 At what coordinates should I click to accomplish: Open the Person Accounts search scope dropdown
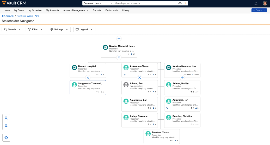click(98, 3)
